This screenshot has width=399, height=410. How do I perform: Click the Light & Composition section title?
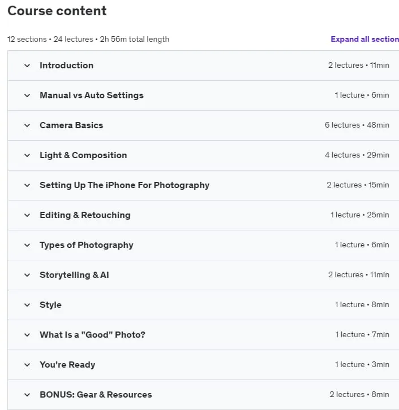[83, 155]
